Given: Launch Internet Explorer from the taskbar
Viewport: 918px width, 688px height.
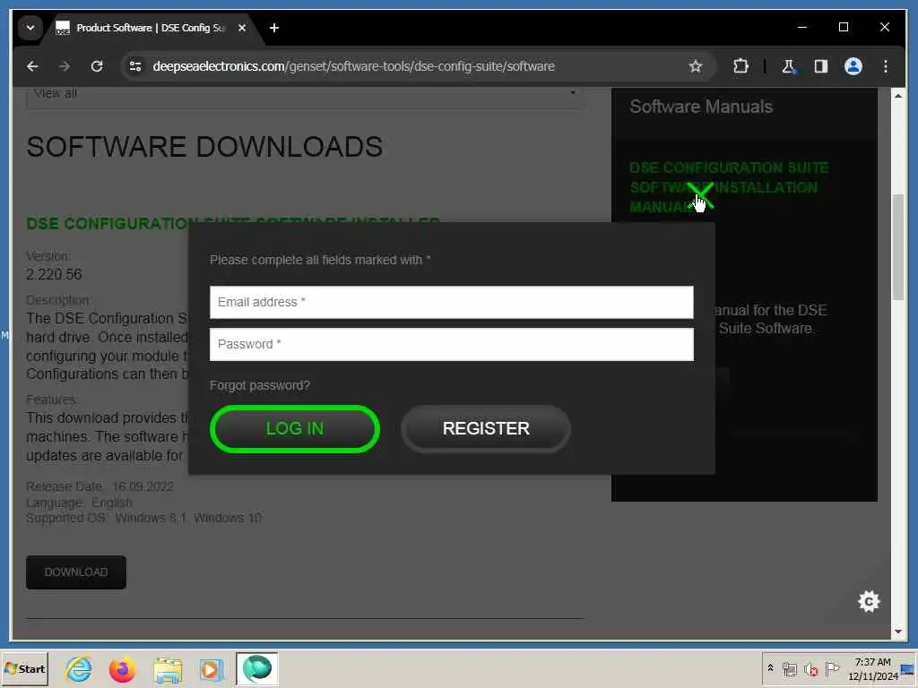Looking at the screenshot, I should [x=79, y=668].
